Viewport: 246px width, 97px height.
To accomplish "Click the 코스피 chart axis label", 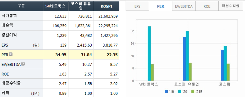I will pos(224,84).
